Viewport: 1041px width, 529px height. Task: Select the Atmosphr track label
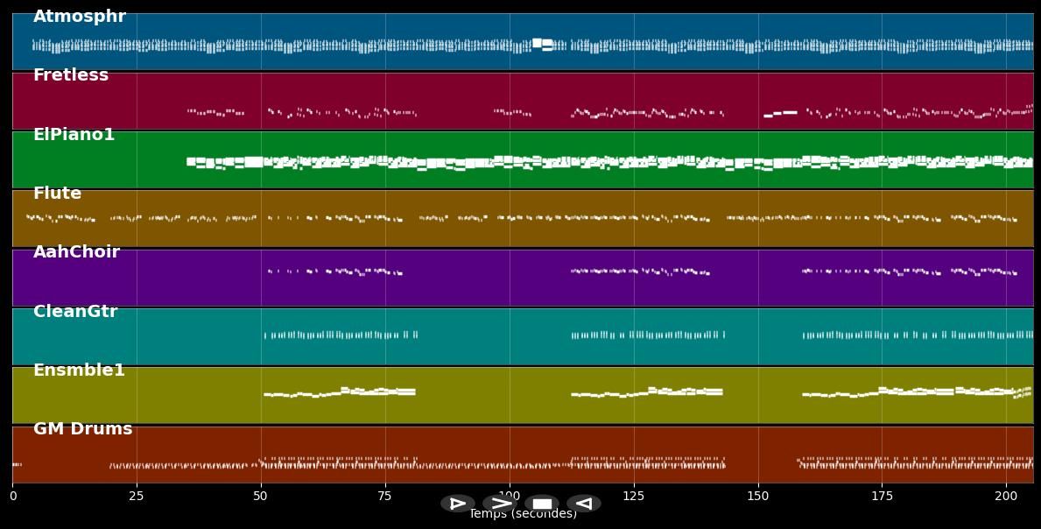pos(80,17)
